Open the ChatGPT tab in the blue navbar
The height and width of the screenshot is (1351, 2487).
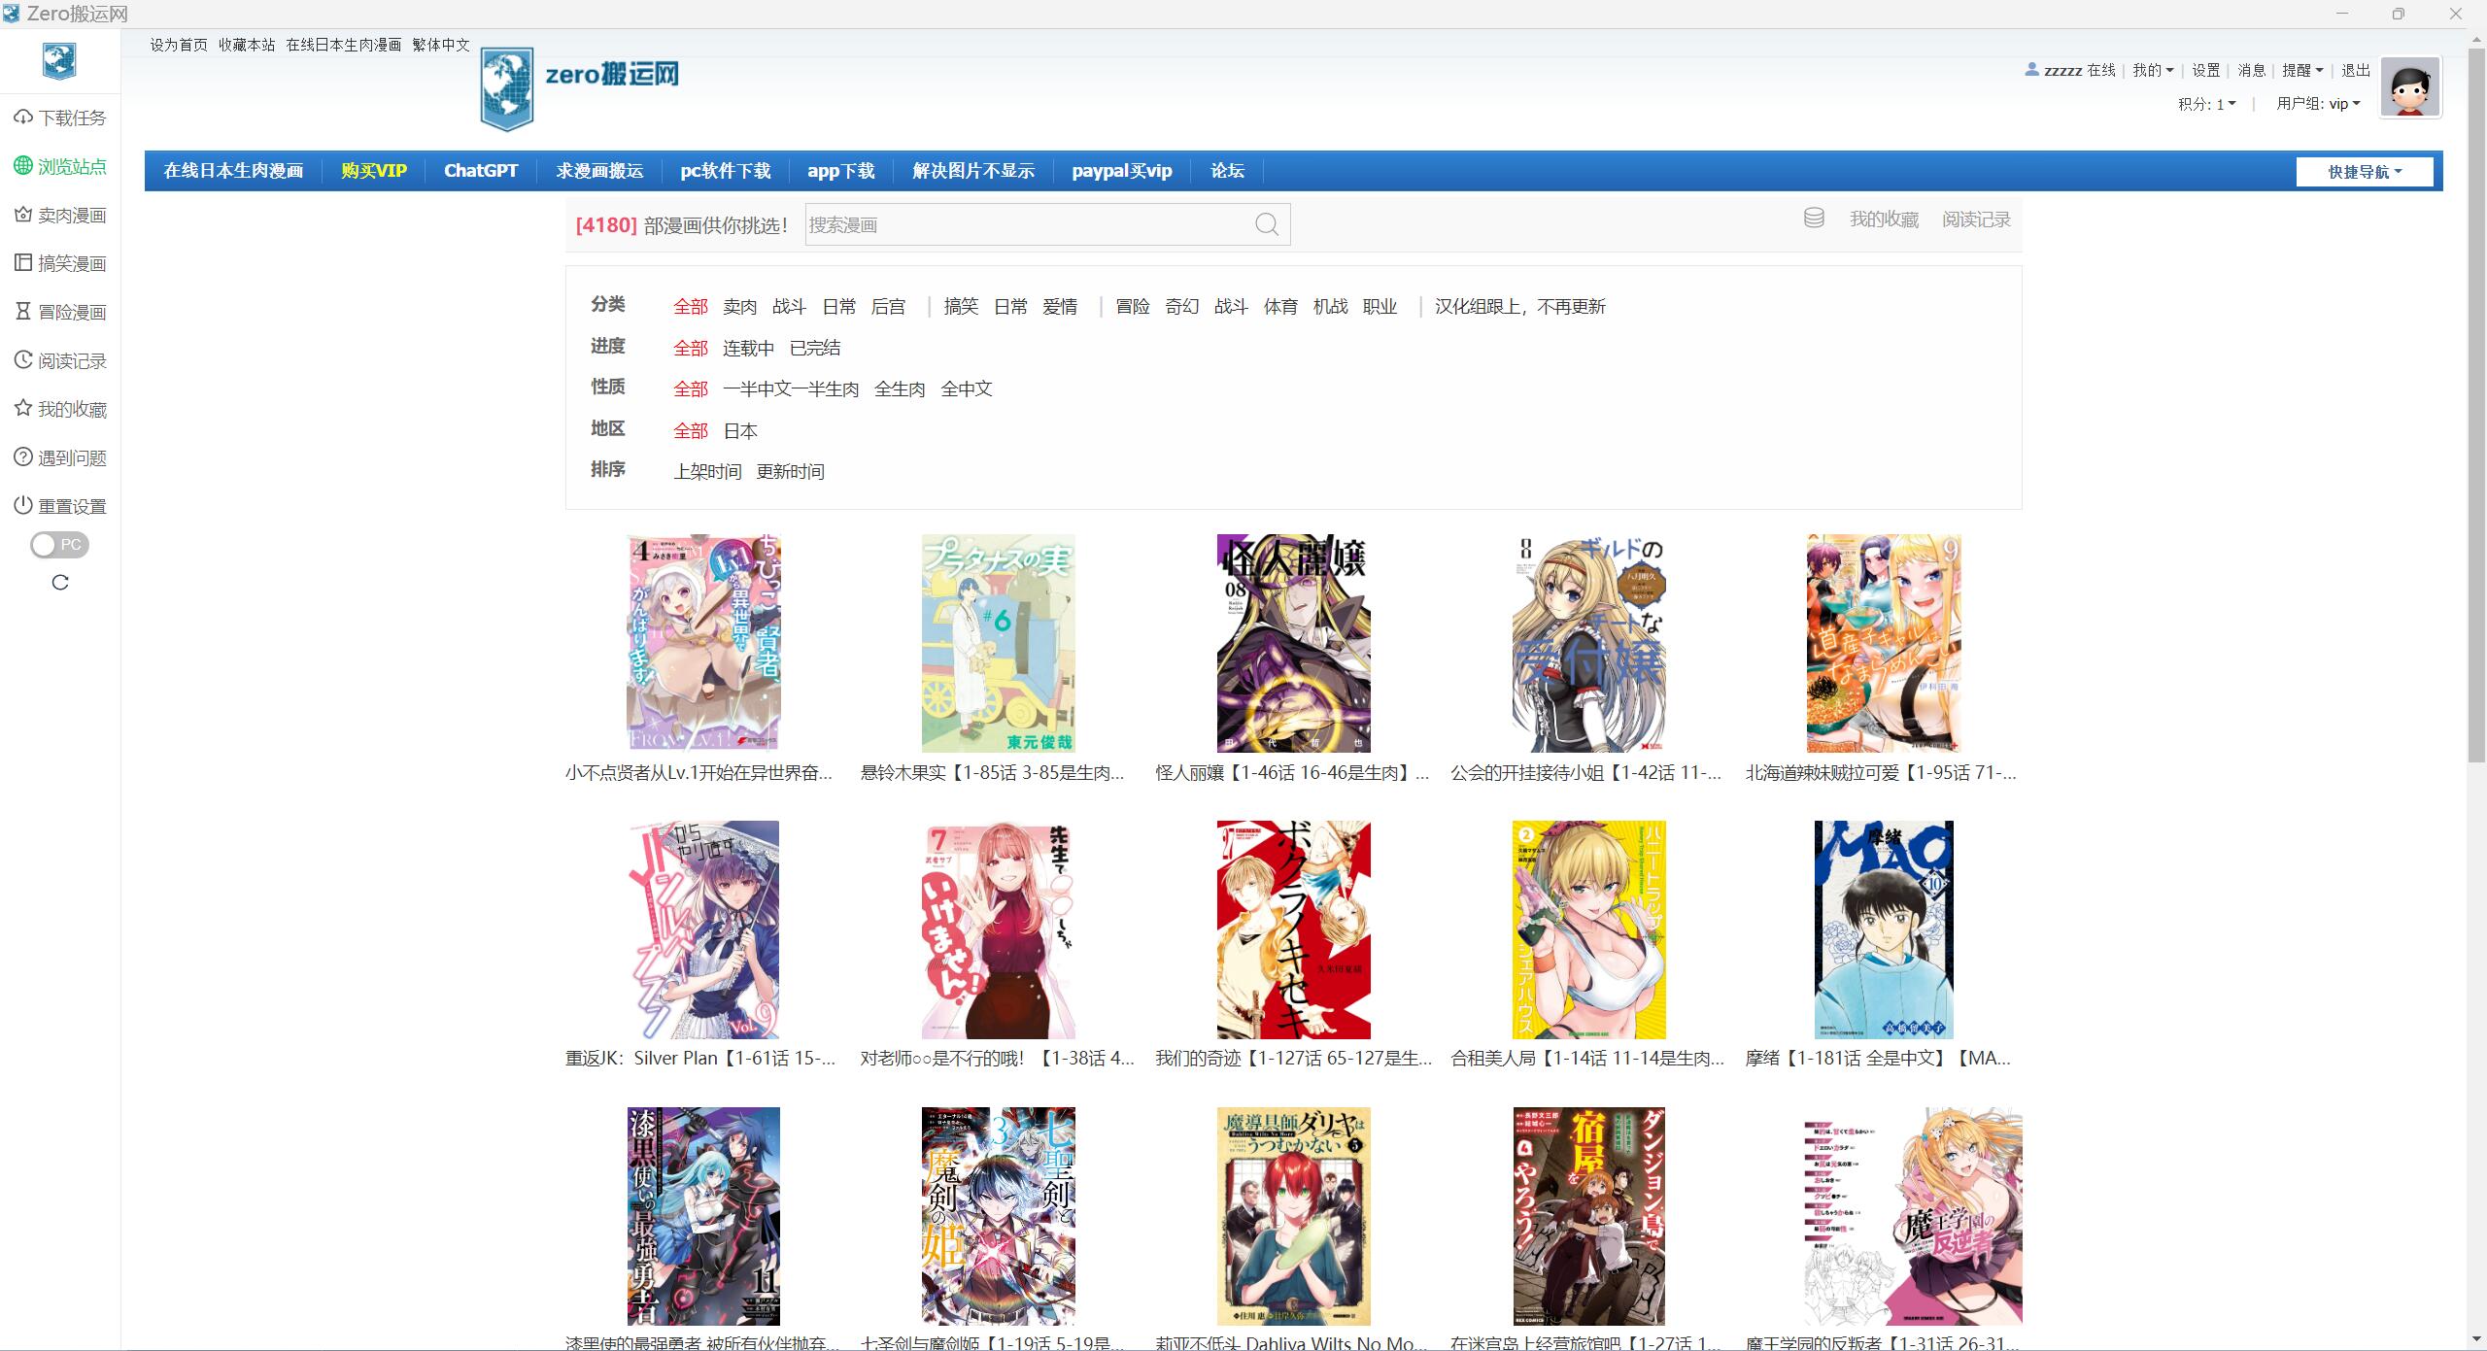point(480,171)
